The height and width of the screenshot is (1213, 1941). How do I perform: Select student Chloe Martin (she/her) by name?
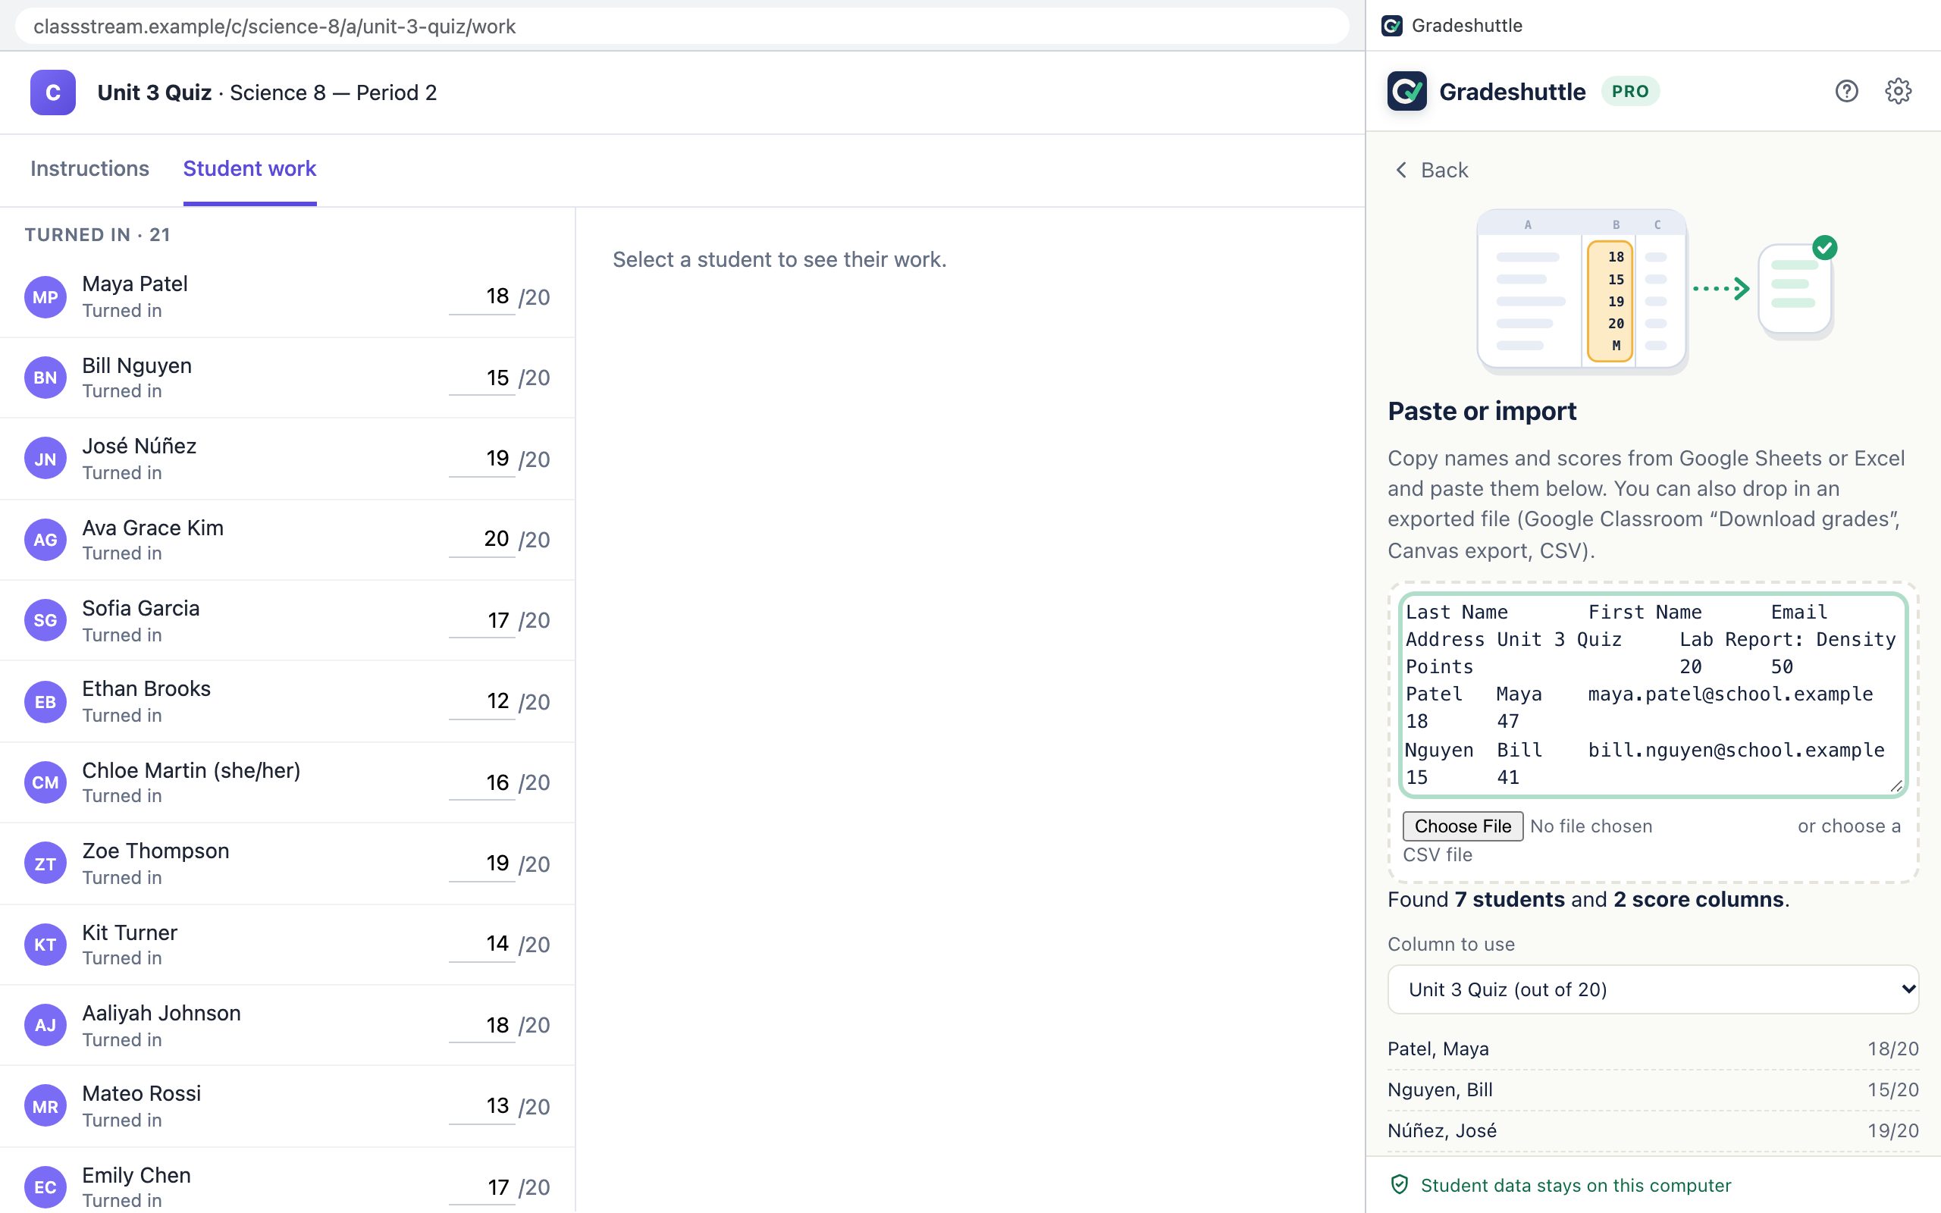tap(192, 770)
